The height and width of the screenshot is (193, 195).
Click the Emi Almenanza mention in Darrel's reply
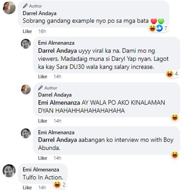point(59,103)
